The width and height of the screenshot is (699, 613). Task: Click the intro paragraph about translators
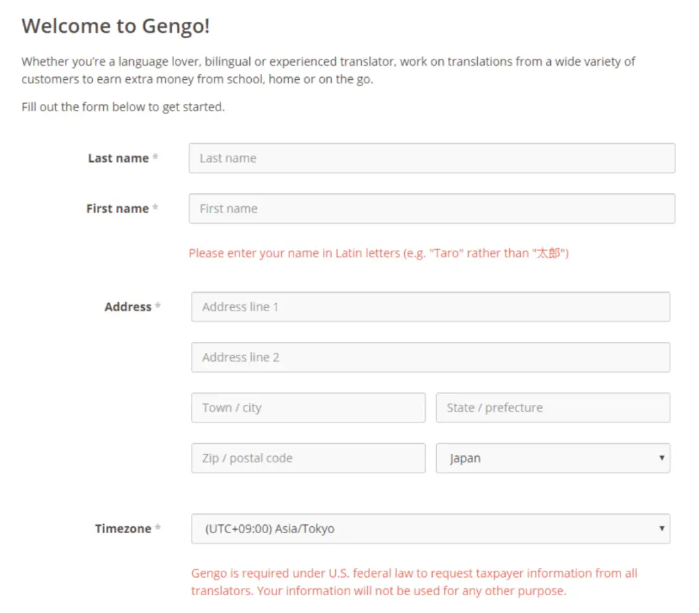tap(328, 70)
